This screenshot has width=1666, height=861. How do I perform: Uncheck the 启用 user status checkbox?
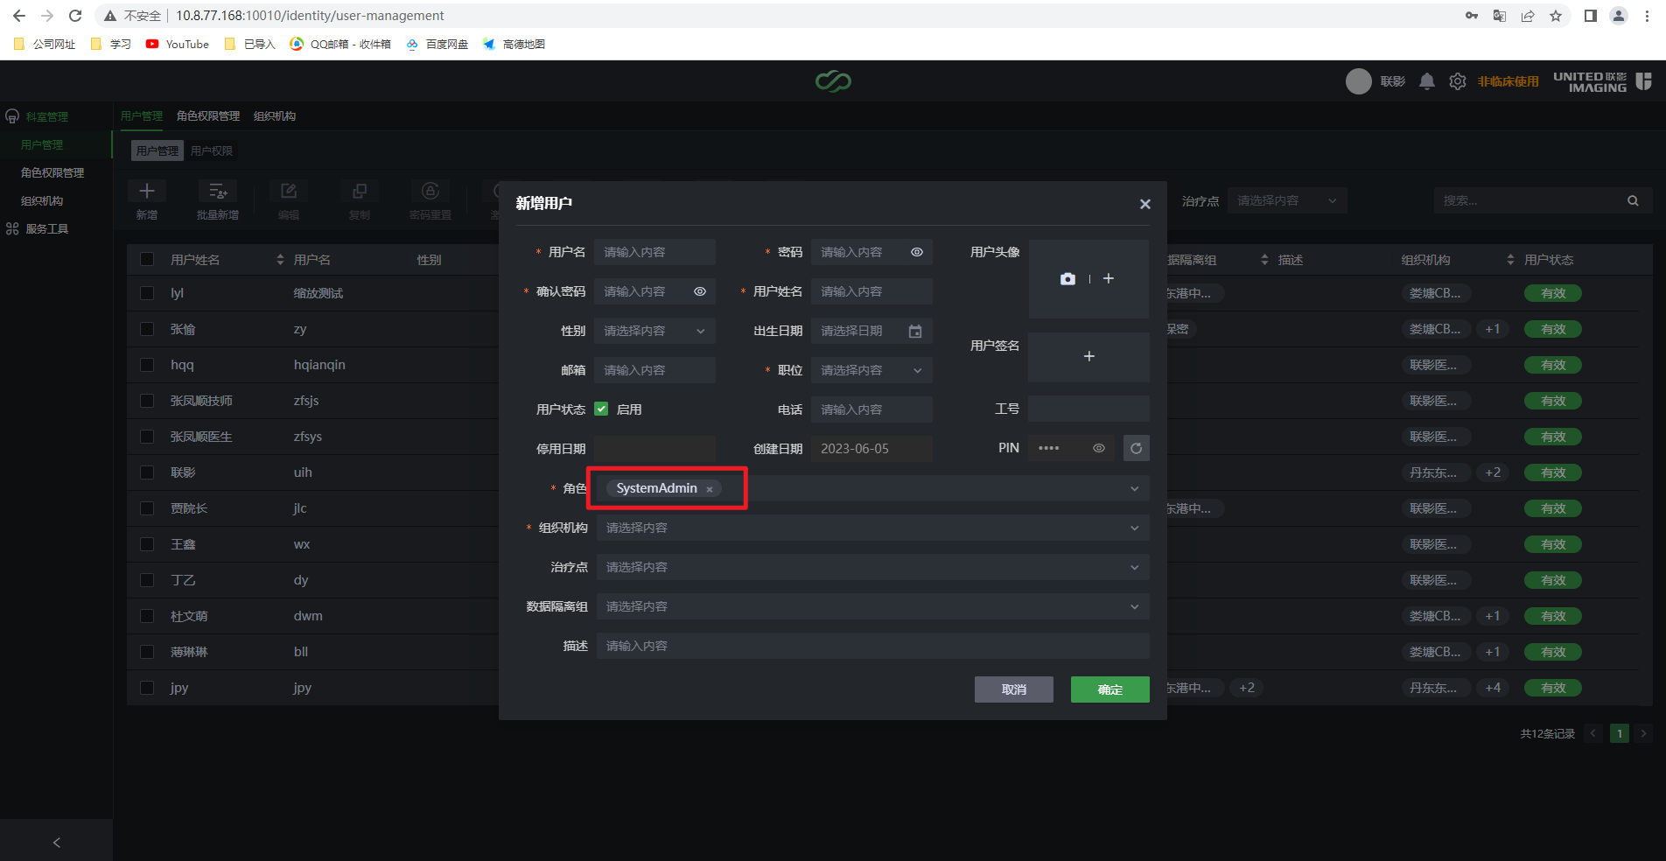click(601, 409)
